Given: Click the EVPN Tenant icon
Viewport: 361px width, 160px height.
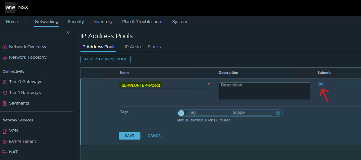Looking at the screenshot, I should tap(5, 142).
